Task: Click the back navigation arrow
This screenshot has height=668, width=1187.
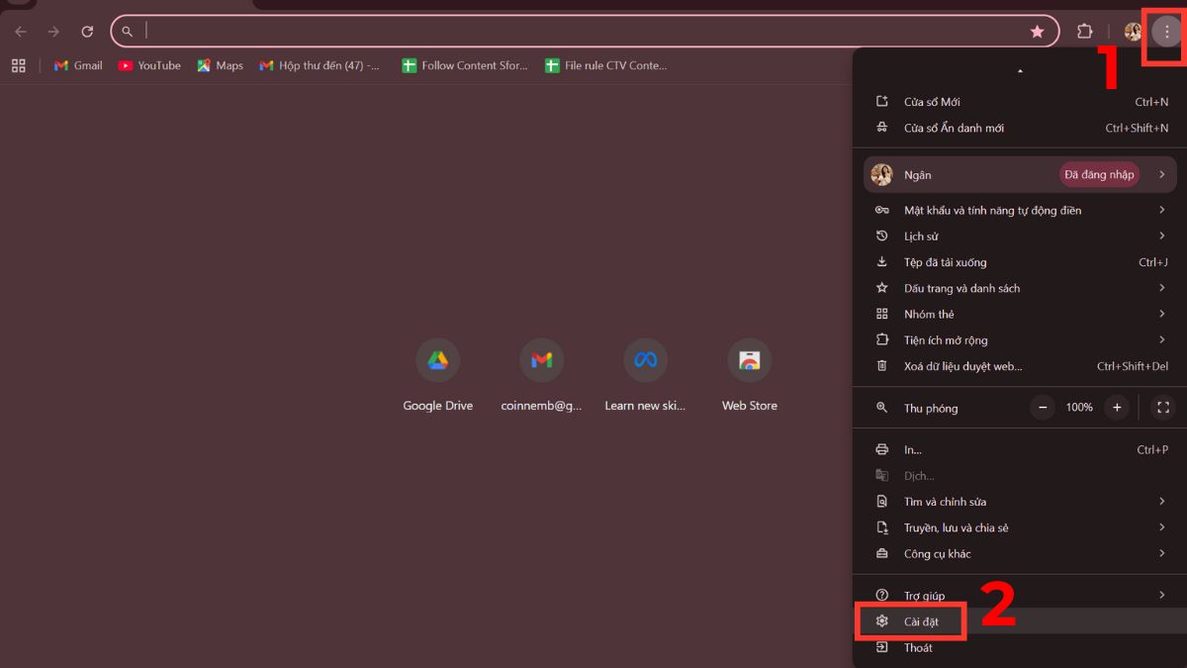Action: [x=21, y=31]
